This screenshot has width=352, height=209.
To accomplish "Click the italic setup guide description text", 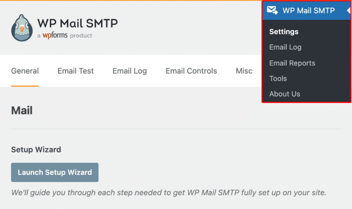I will 168,193.
